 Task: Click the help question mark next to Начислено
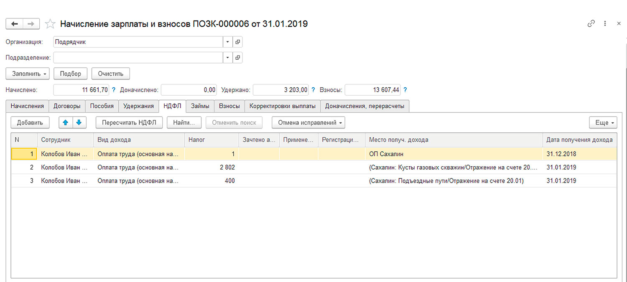coord(113,90)
